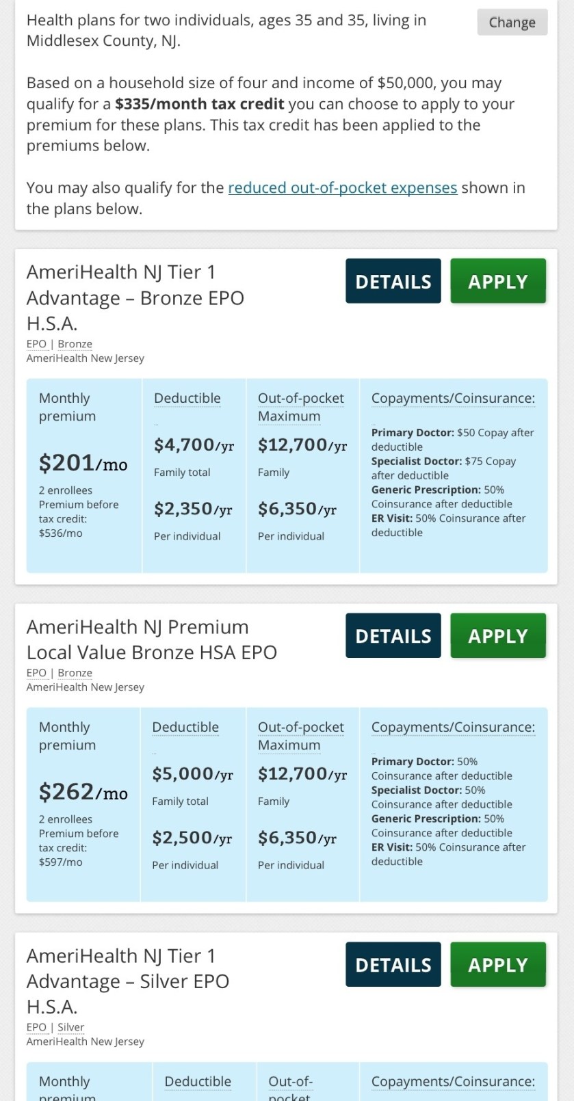This screenshot has width=574, height=1101.
Task: Click Out-of-pocket Maximum term in Tier 1 Bronze
Action: (x=300, y=407)
